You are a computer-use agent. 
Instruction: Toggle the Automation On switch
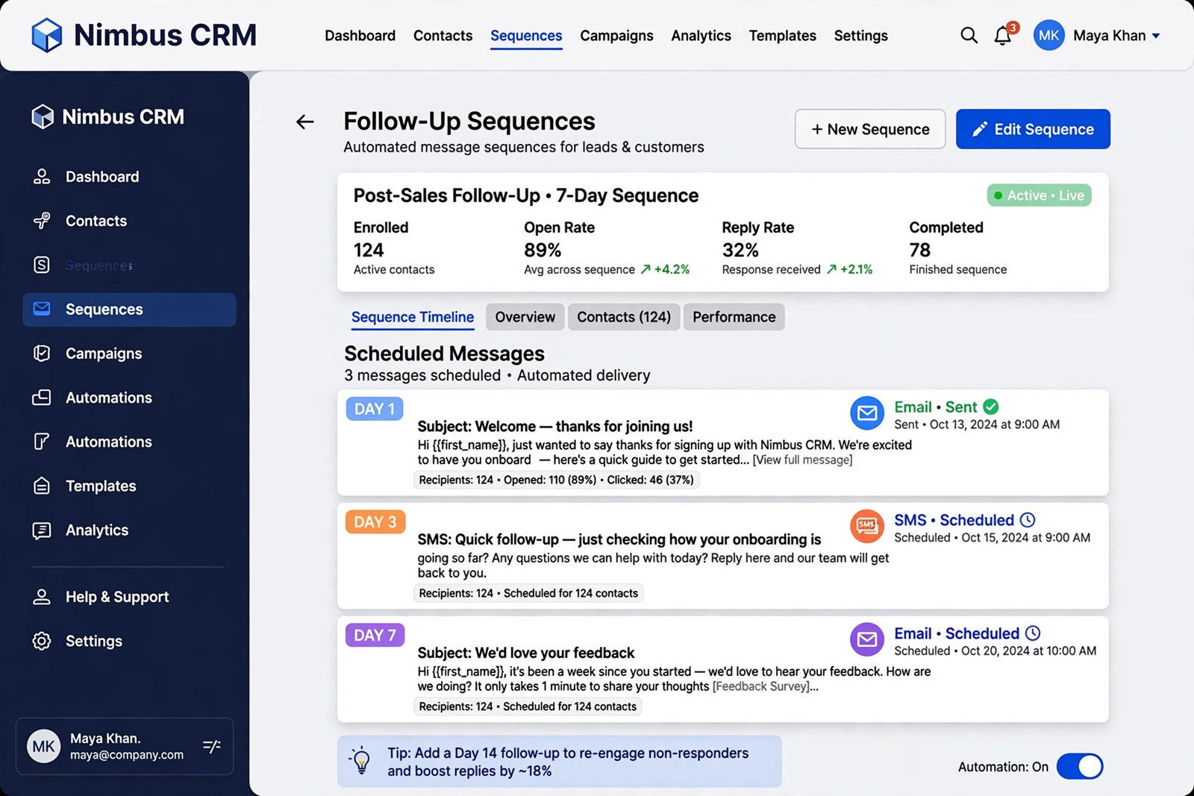1080,766
